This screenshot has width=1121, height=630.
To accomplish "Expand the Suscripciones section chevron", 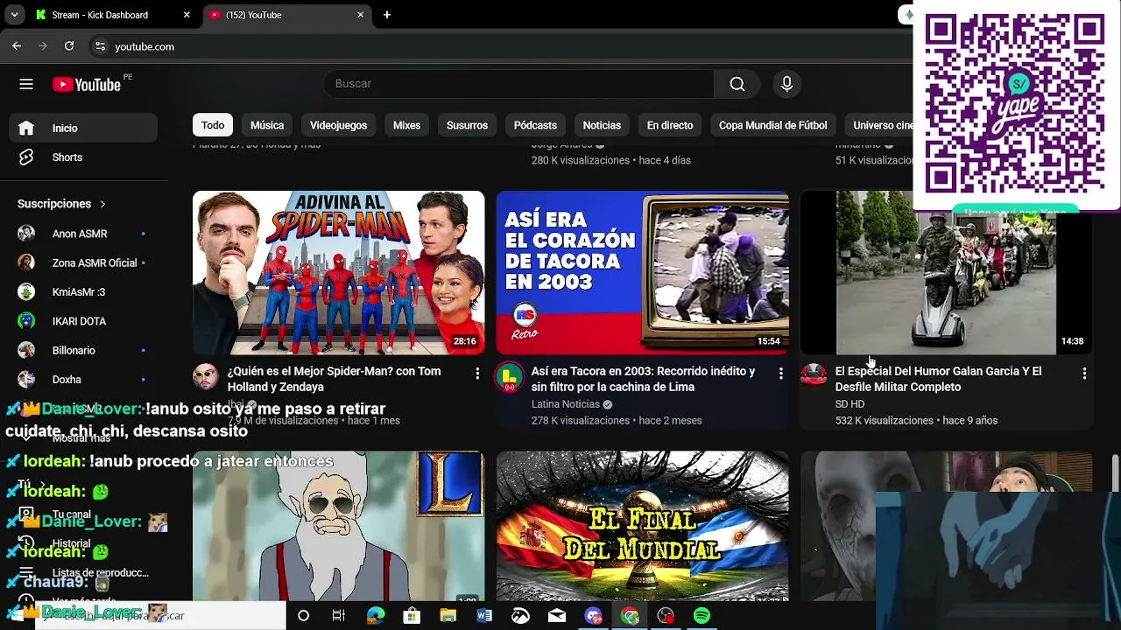I will 102,204.
